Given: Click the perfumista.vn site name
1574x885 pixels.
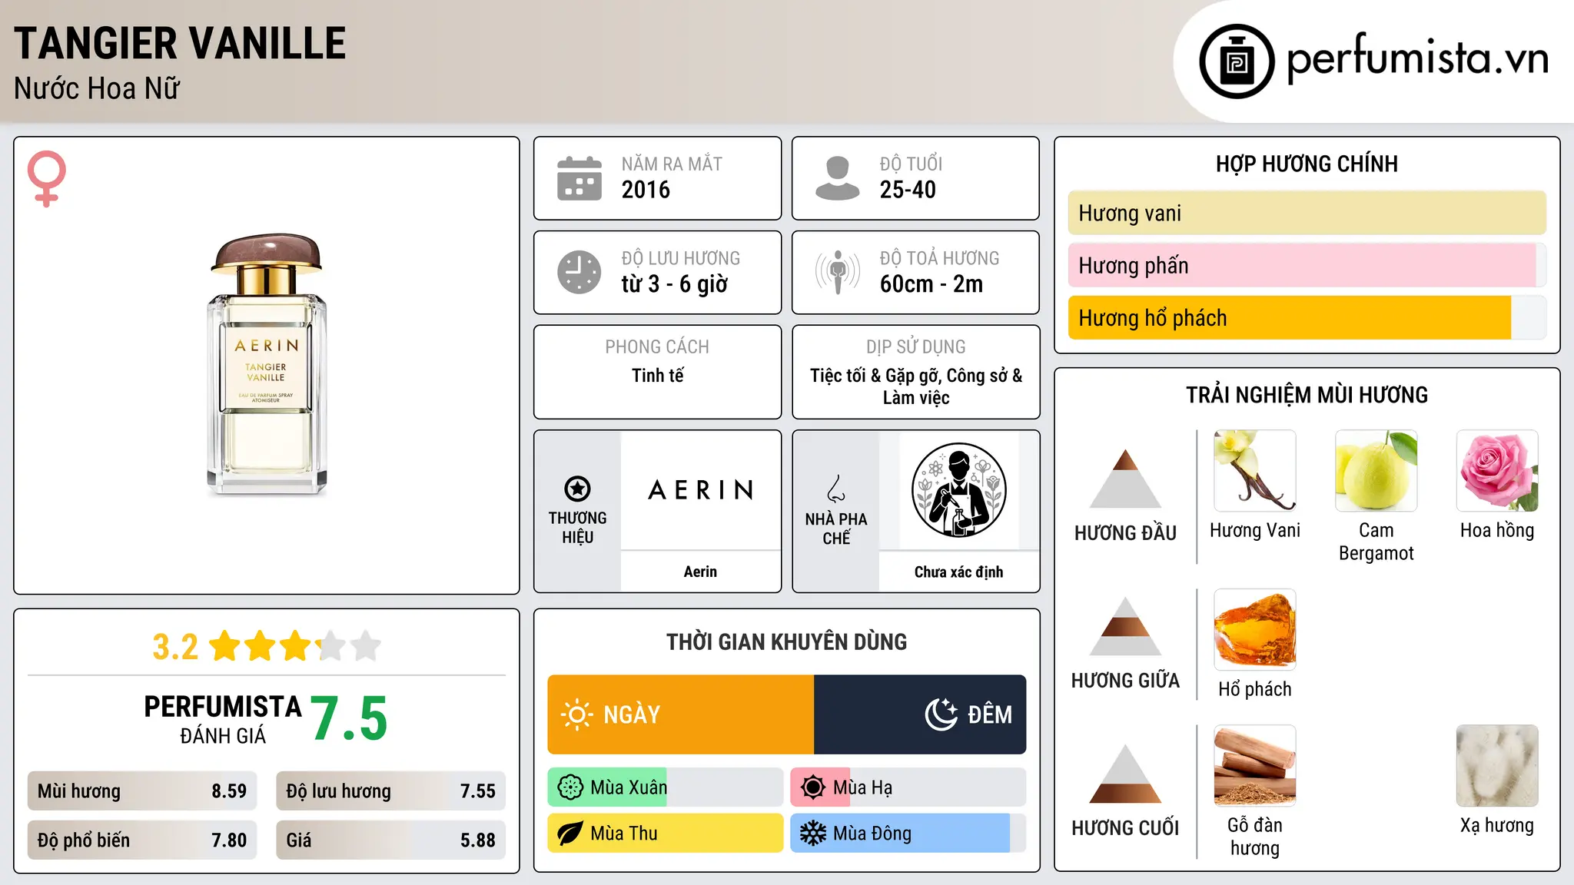Looking at the screenshot, I should coord(1417,58).
